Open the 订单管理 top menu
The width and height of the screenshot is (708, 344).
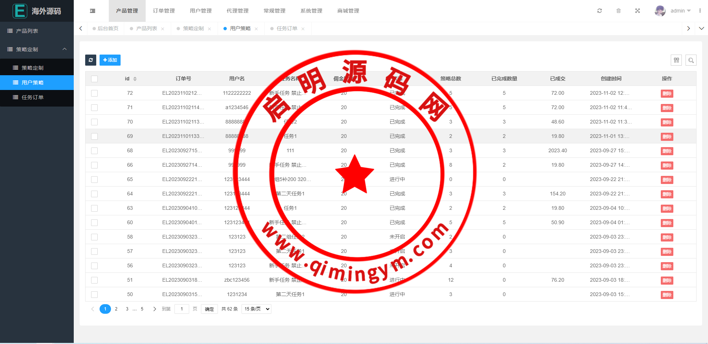164,11
